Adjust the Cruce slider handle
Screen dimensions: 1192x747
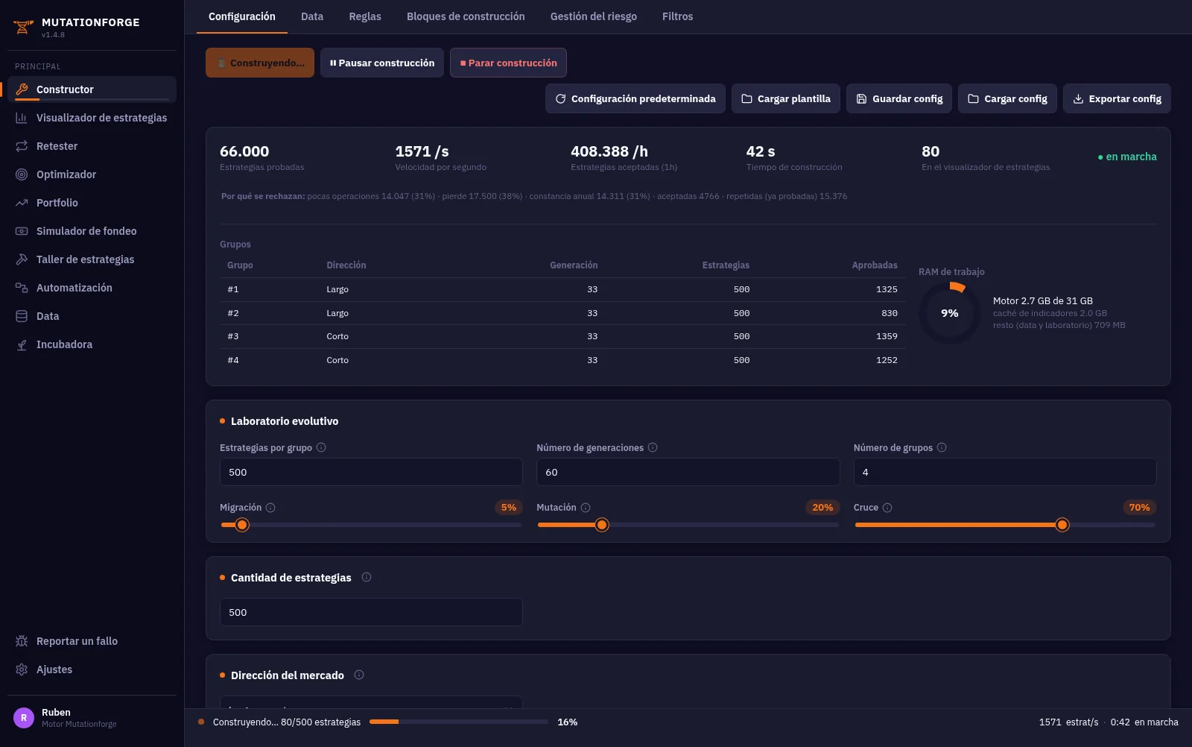pos(1062,525)
